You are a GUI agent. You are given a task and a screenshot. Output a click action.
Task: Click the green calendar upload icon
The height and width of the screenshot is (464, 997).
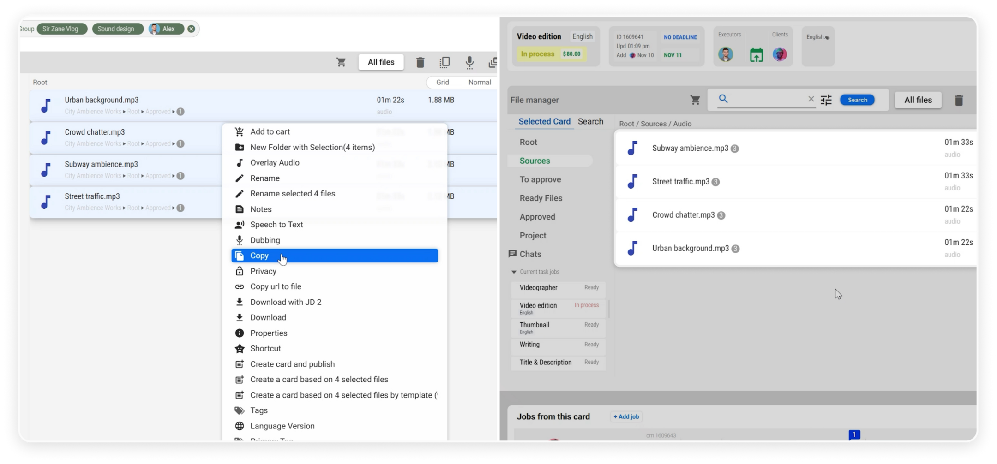pos(756,55)
